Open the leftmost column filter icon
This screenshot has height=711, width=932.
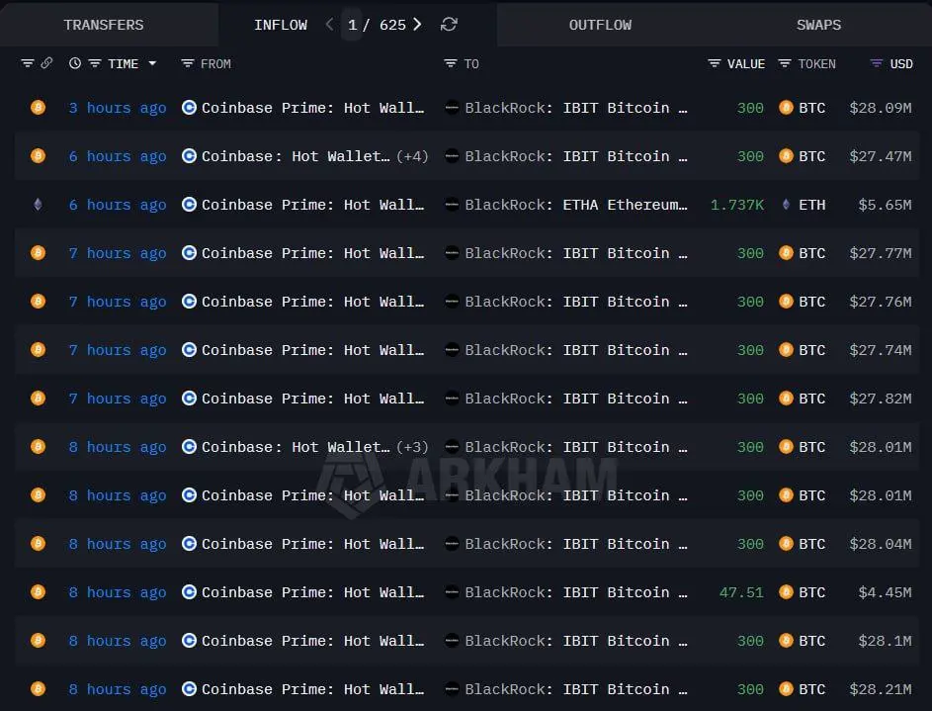pyautogui.click(x=28, y=63)
